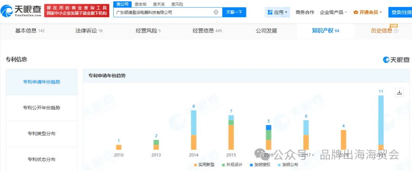Click the orange 2018 bar
The width and height of the screenshot is (412, 171).
[x=343, y=140]
